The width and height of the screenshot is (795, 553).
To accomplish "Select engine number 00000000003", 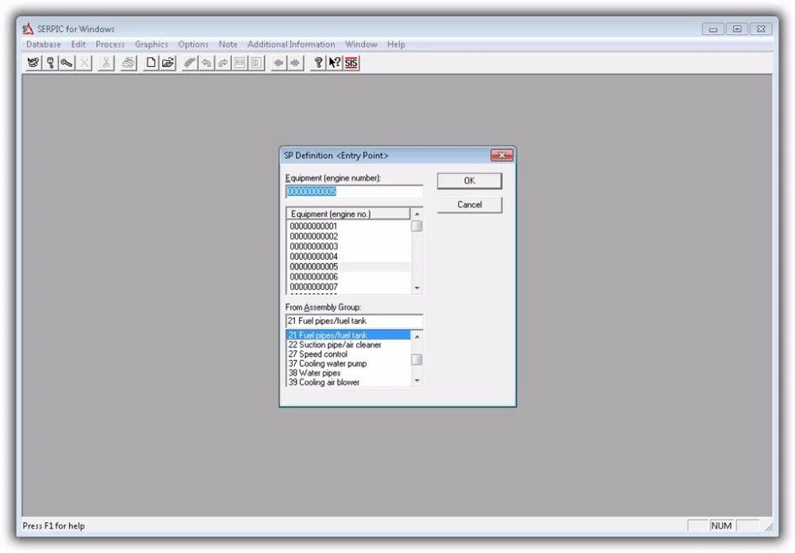I will pos(349,246).
